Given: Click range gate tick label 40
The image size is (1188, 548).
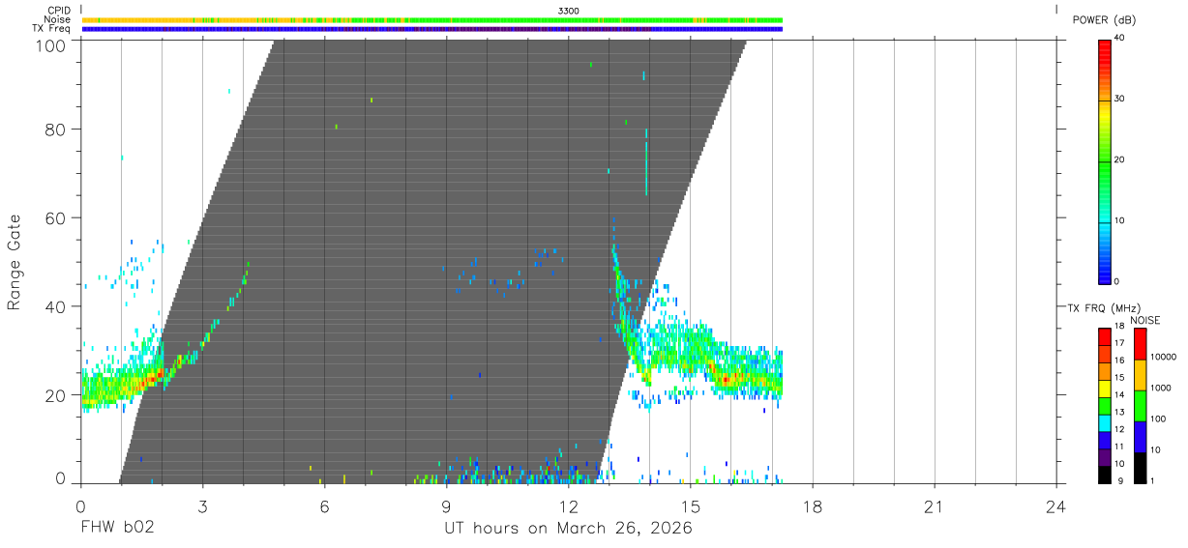Looking at the screenshot, I should [54, 307].
